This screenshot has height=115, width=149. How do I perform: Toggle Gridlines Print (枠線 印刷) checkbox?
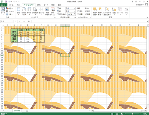[78, 14]
